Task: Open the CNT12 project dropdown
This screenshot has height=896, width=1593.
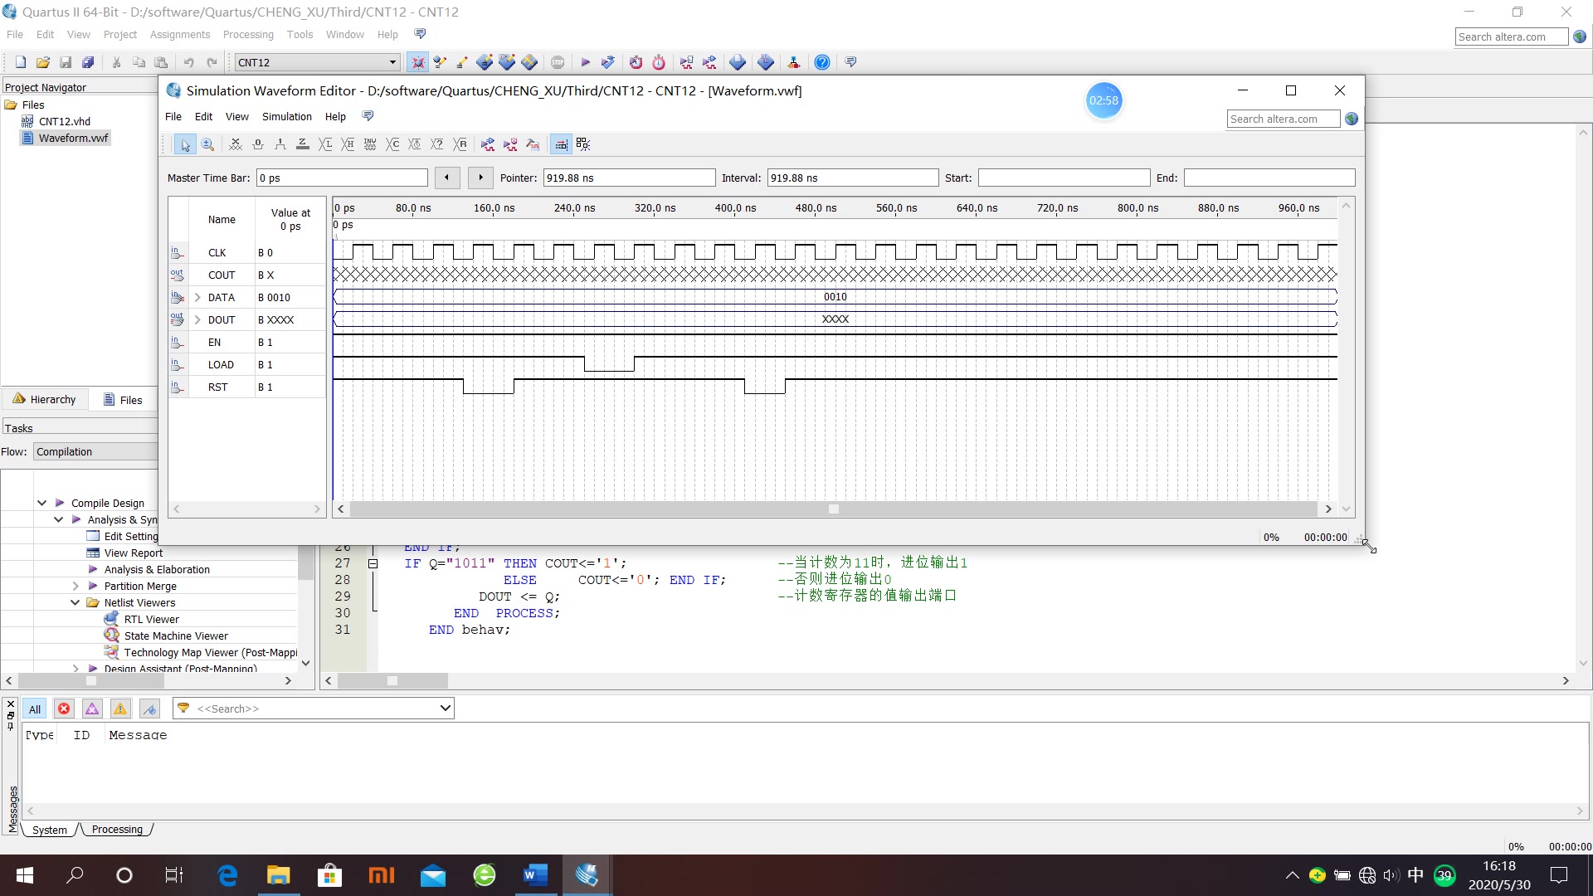Action: 392,62
